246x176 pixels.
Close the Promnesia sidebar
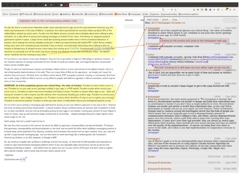pyautogui.click(x=175, y=19)
